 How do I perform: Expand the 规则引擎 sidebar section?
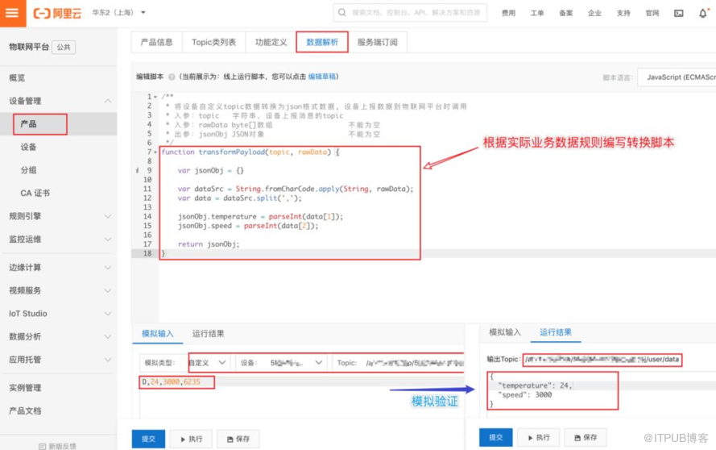pos(59,216)
